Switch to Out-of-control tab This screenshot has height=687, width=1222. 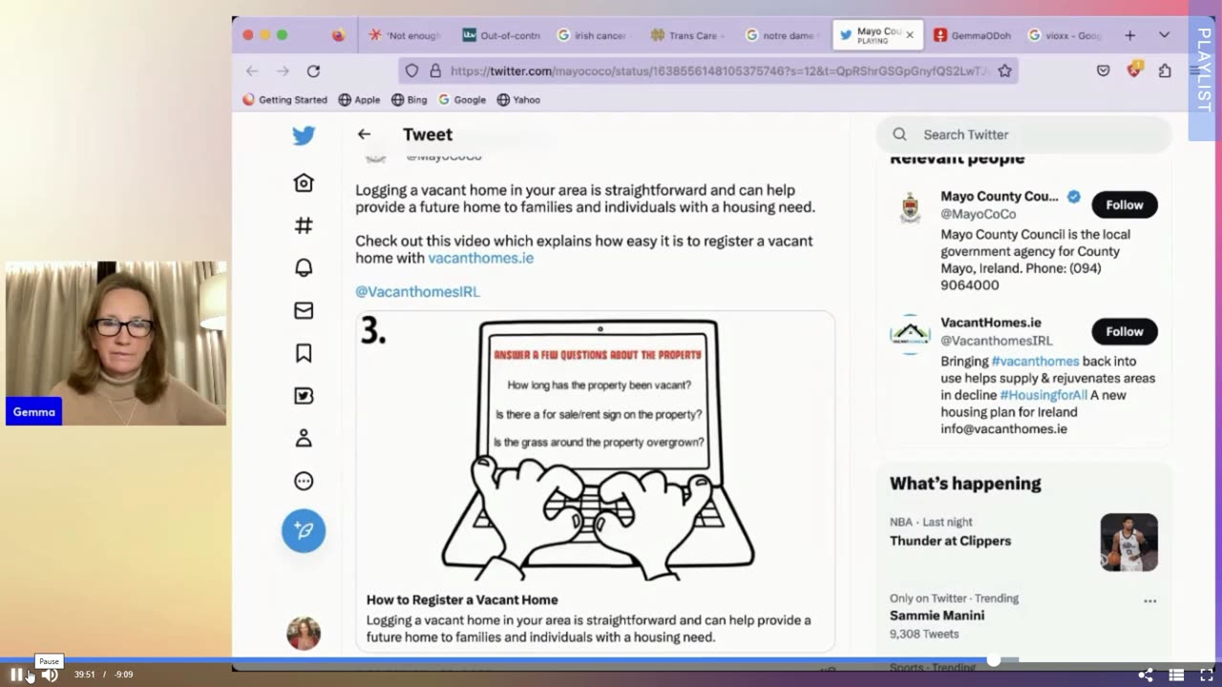(501, 35)
